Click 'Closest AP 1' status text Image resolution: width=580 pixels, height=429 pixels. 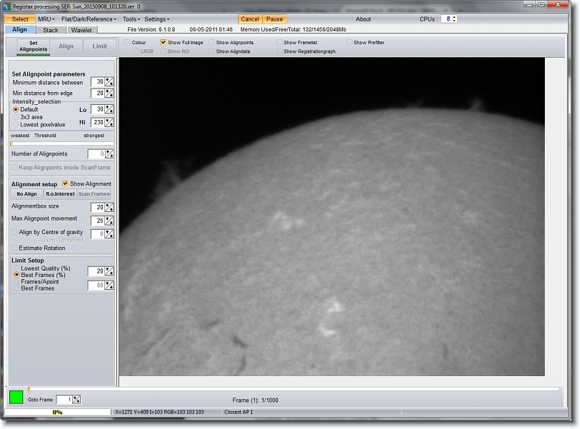click(239, 412)
